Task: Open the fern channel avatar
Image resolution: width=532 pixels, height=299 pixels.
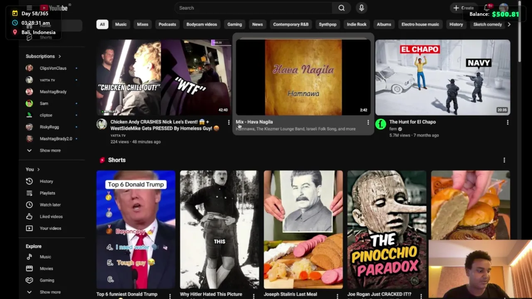Action: (380, 124)
